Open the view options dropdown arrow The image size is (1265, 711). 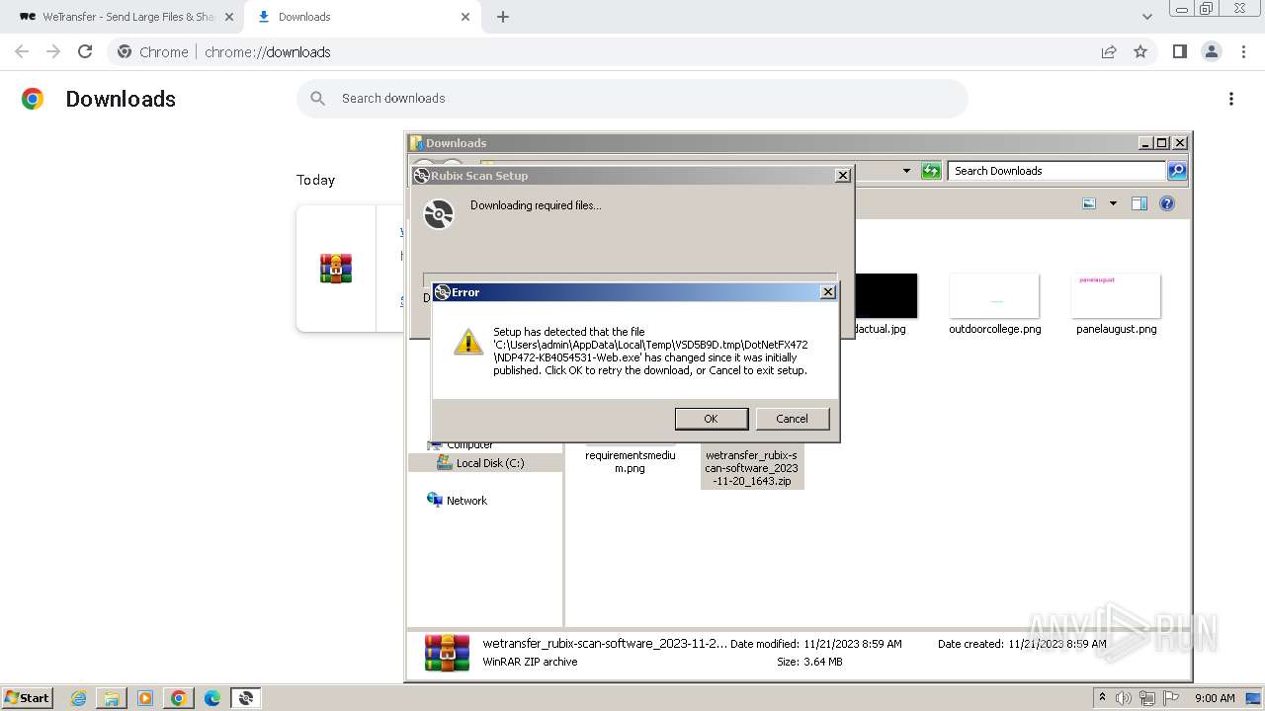click(1113, 203)
